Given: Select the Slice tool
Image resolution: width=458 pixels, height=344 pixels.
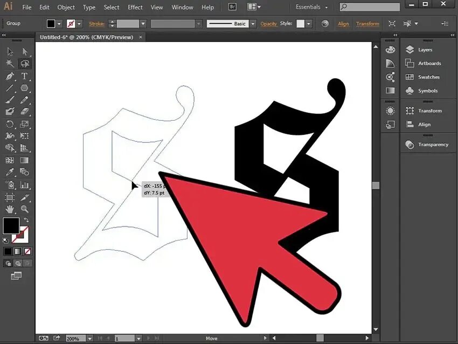Looking at the screenshot, I should coord(25,197).
